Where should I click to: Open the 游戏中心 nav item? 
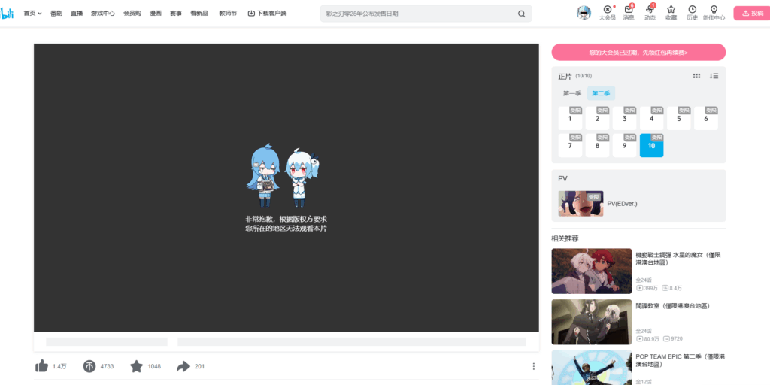[x=103, y=14]
